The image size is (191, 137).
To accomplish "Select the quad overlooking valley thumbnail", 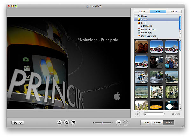I will [172, 77].
